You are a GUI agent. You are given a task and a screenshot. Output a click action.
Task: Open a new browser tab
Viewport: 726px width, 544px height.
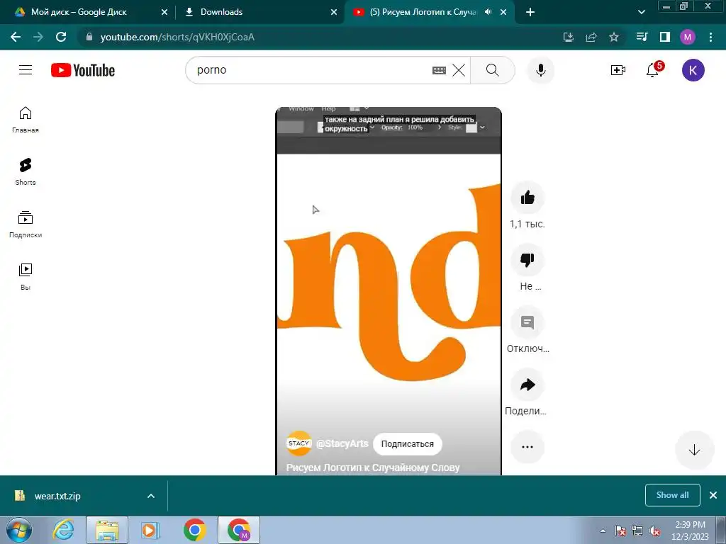[530, 12]
